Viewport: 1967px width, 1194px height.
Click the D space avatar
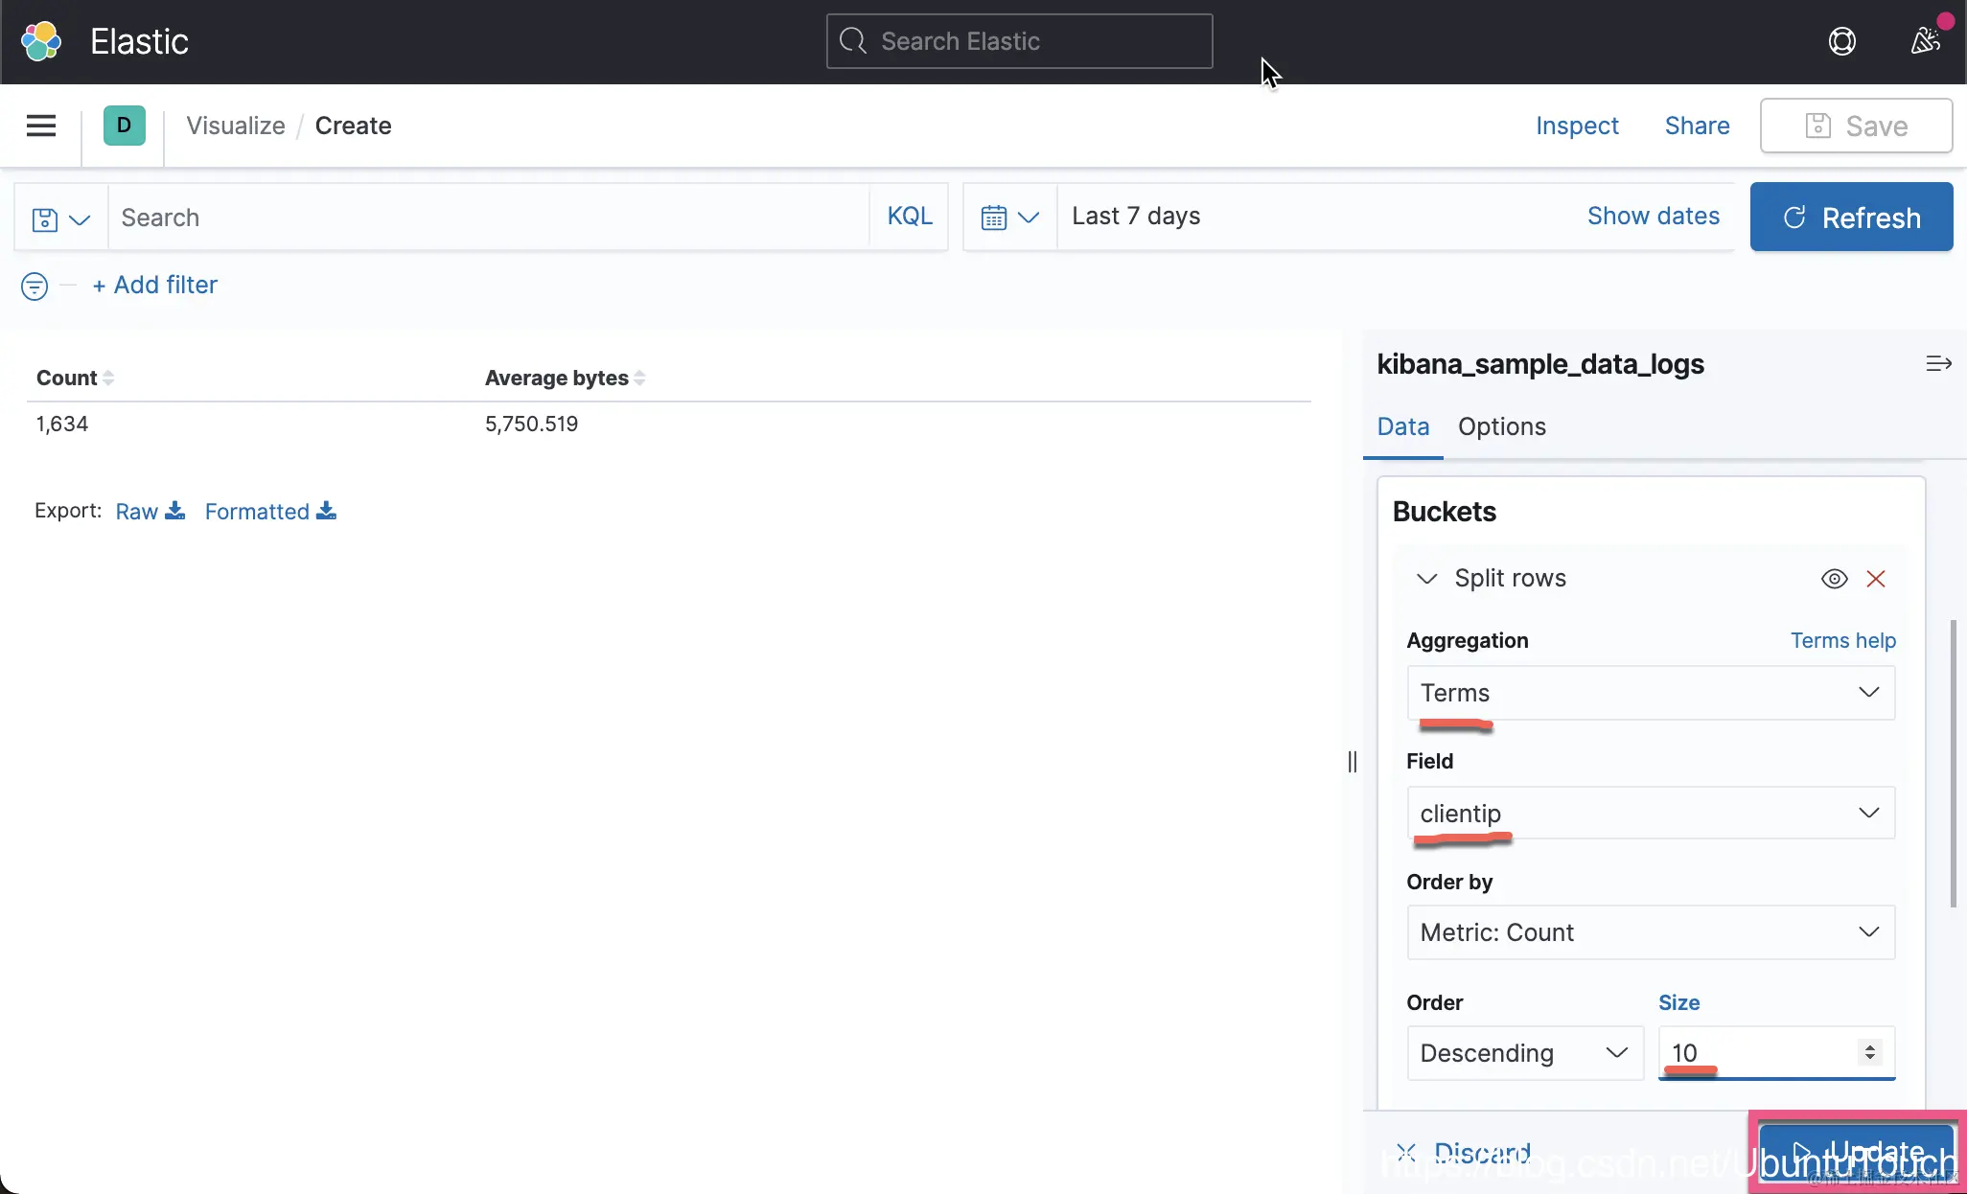point(124,126)
